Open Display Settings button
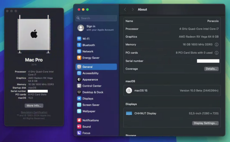230x142 pixels. (x=205, y=123)
